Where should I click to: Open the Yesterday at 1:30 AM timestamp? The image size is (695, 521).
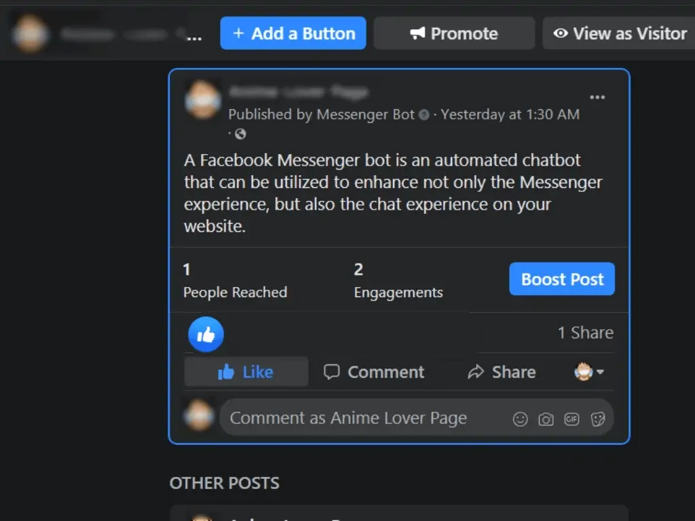point(510,114)
